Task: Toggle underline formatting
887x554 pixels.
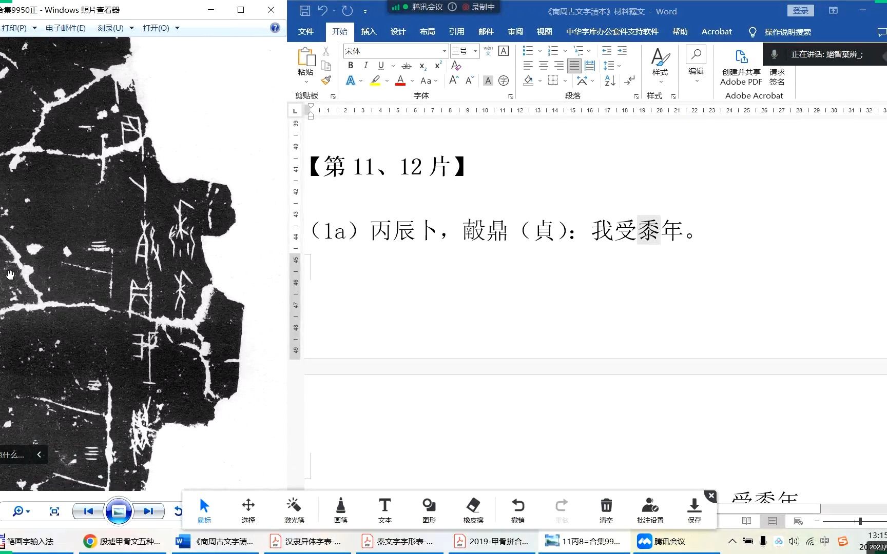Action: (x=381, y=66)
